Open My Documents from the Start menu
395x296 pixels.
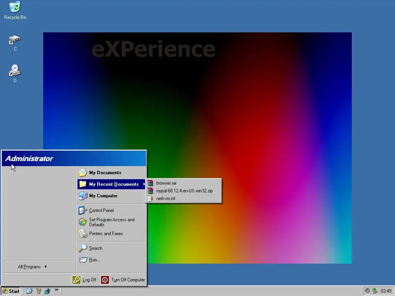(112, 173)
